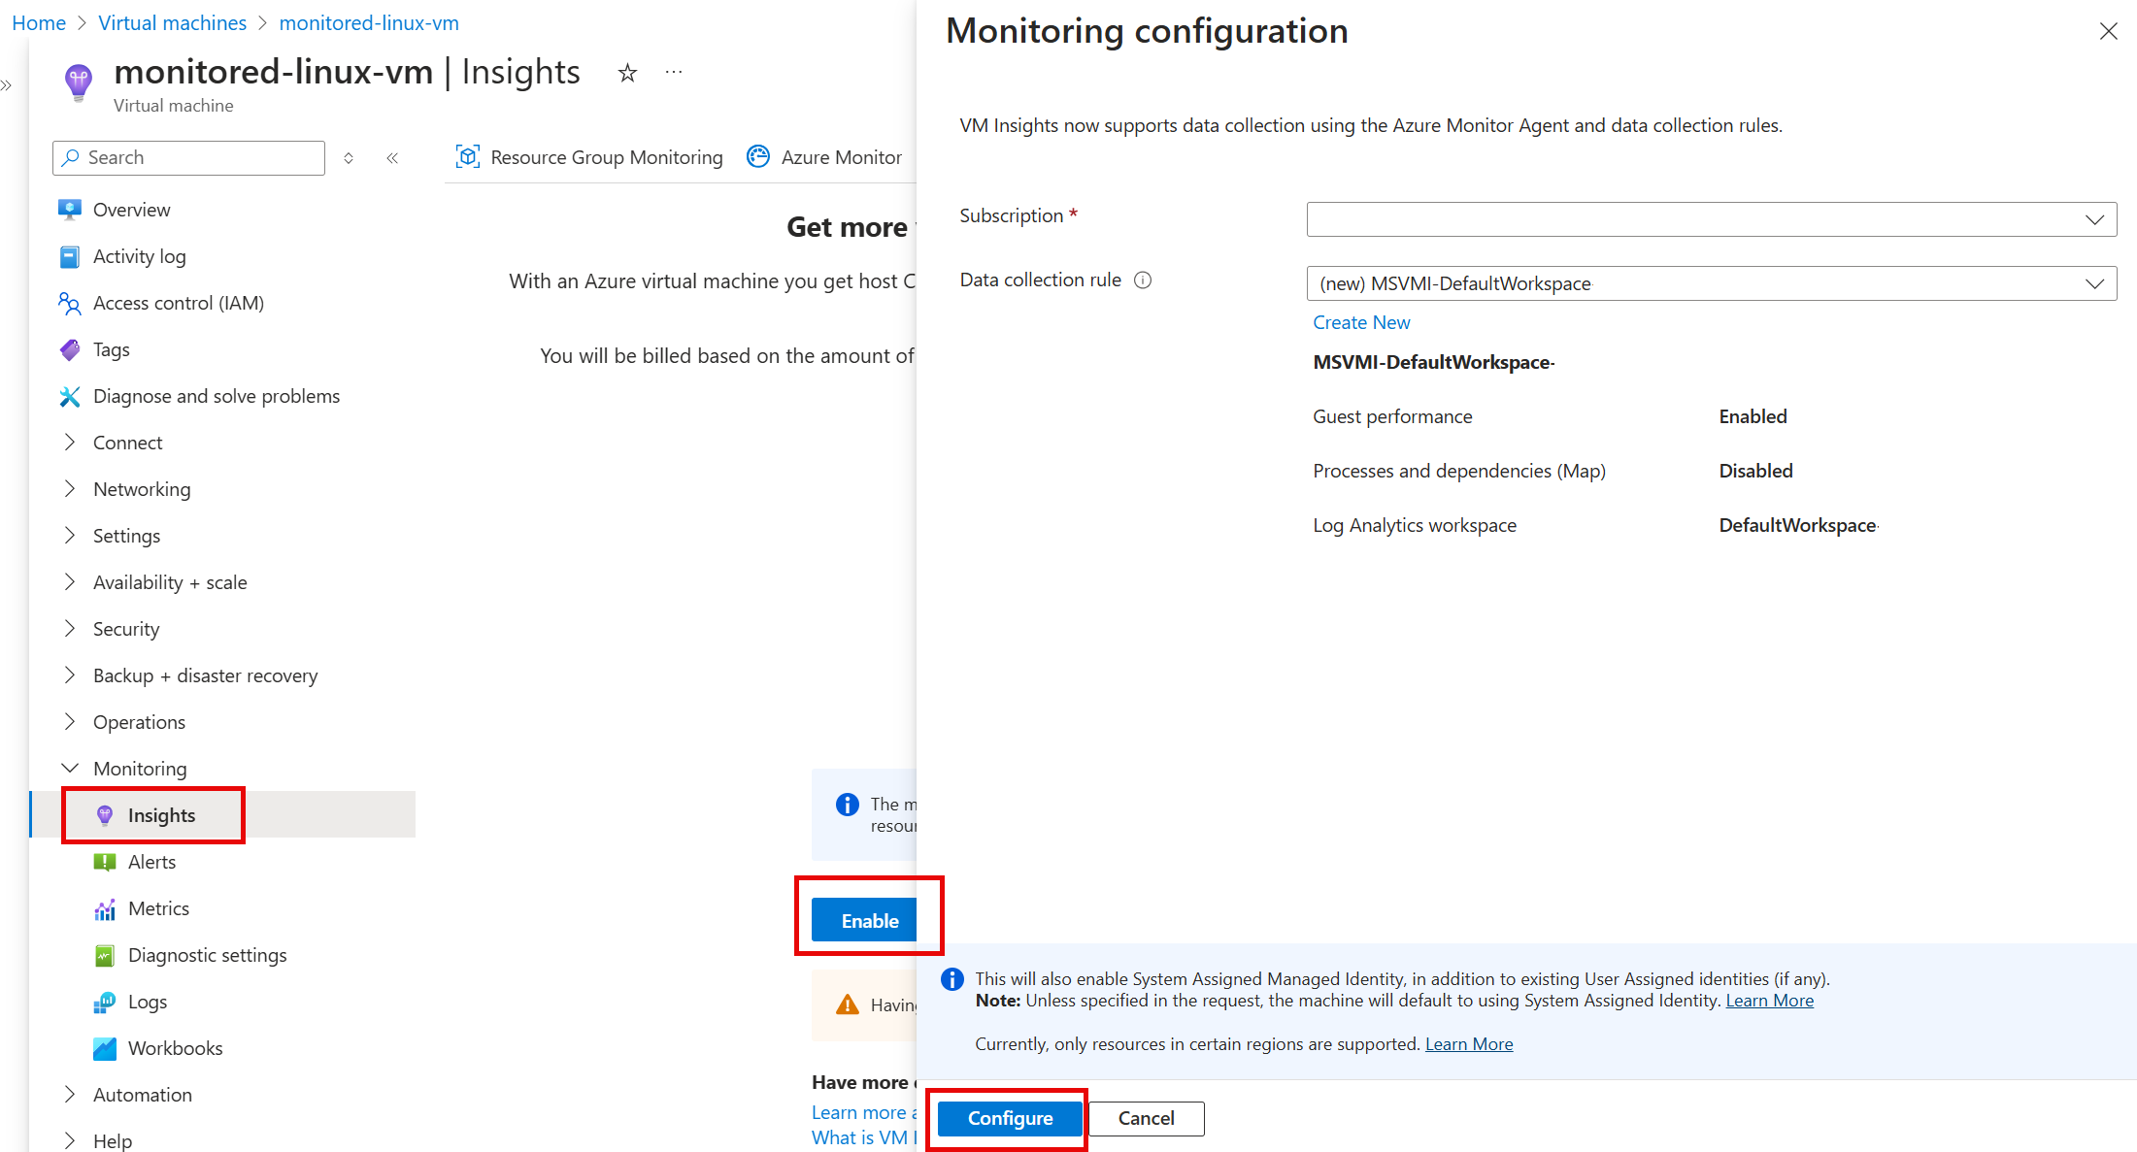Click Configure to apply monitoring settings

tap(1009, 1118)
